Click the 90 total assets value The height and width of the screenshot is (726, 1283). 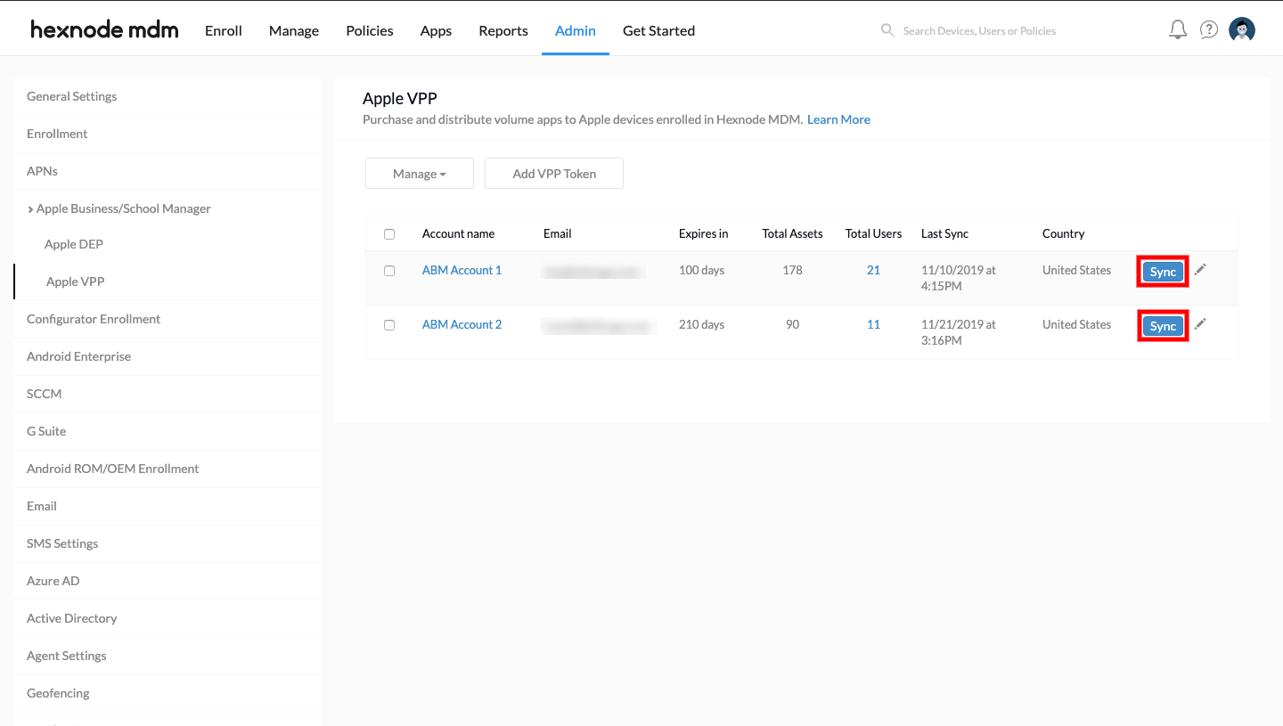click(792, 324)
